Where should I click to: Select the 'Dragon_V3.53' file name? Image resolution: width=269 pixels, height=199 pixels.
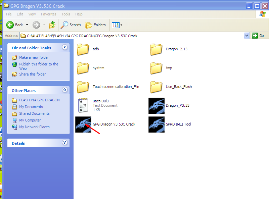[x=178, y=105]
